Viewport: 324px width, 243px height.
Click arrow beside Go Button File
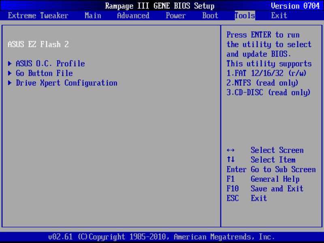click(x=10, y=73)
